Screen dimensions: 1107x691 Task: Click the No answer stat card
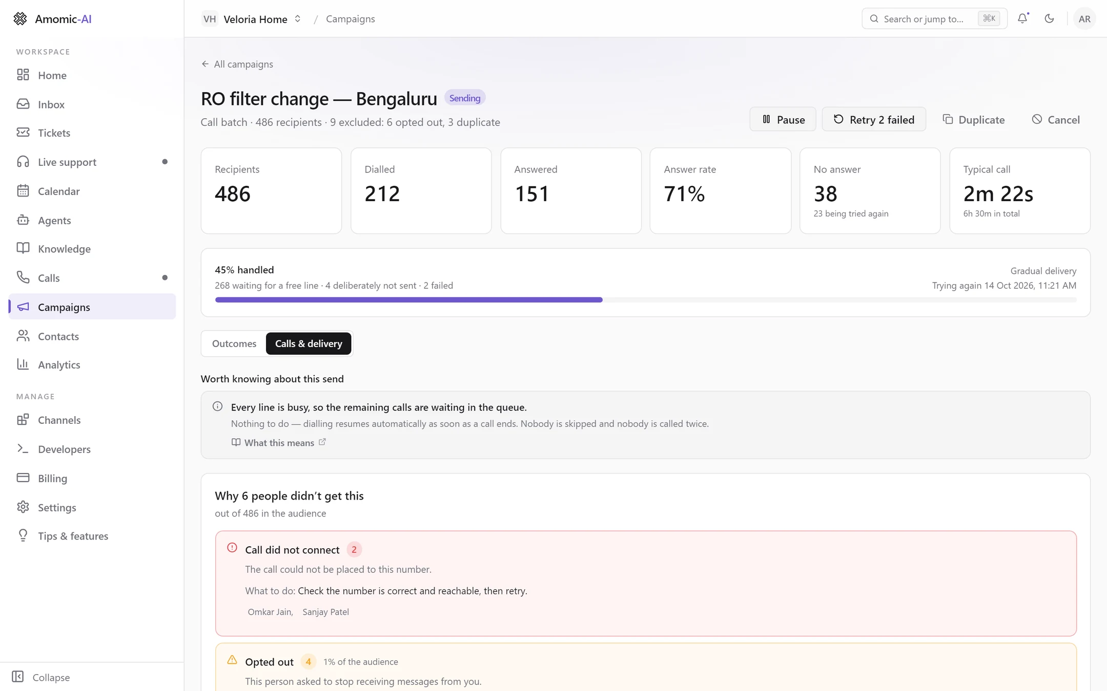870,191
